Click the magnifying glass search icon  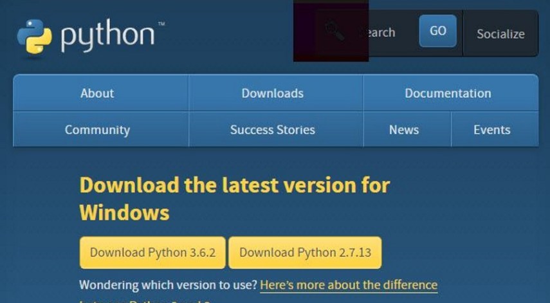point(334,30)
